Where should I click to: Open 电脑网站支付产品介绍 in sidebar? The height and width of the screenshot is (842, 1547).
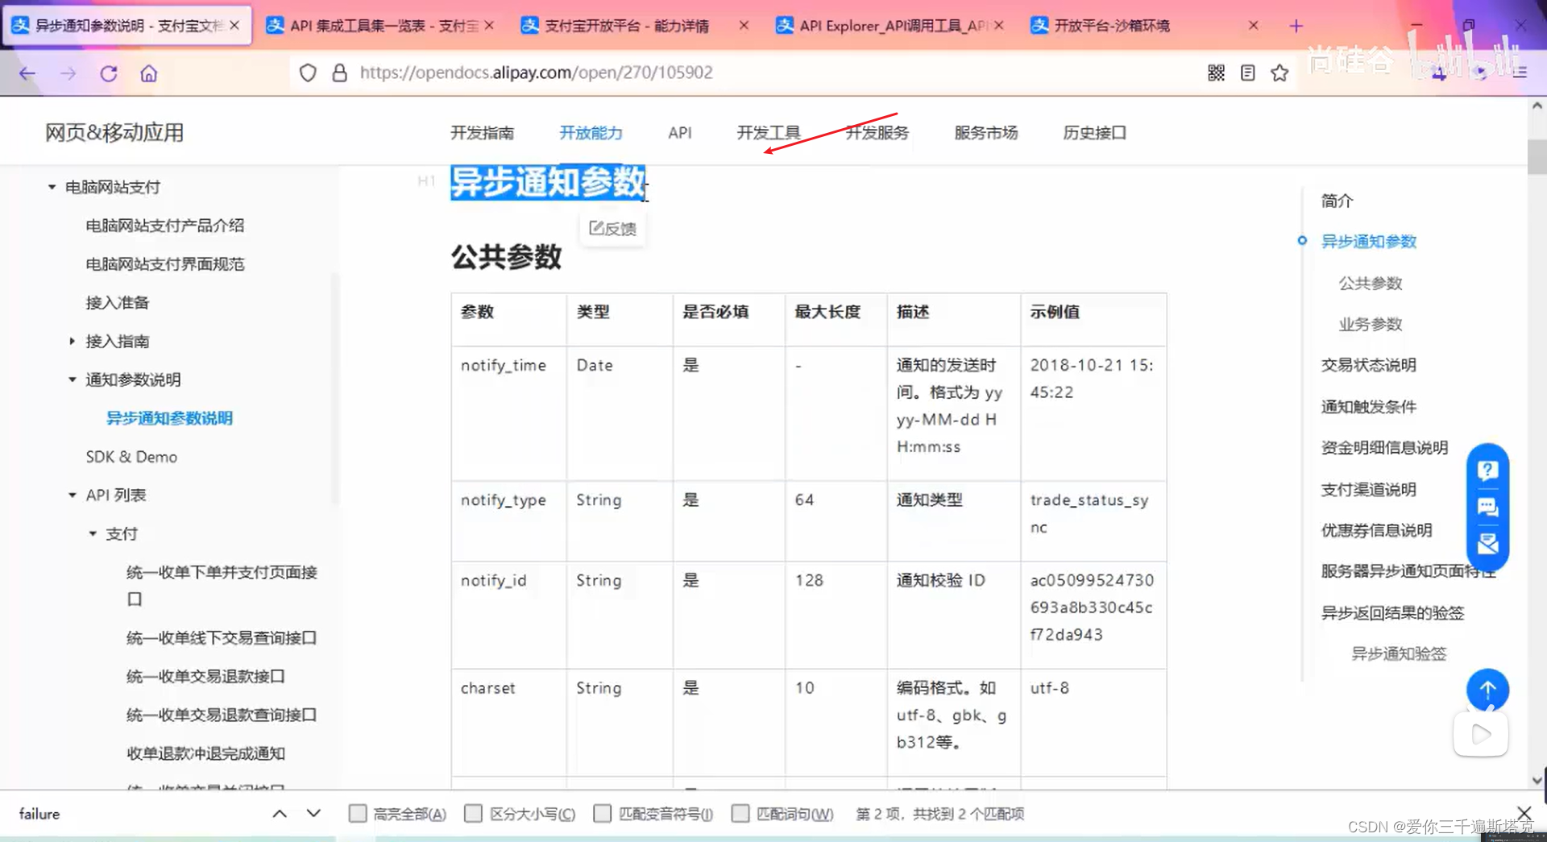click(x=165, y=226)
